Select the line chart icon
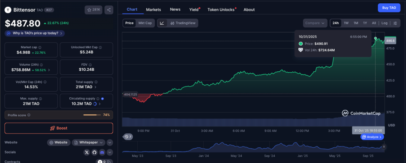Screen dimensions: 406x163 click(162, 23)
